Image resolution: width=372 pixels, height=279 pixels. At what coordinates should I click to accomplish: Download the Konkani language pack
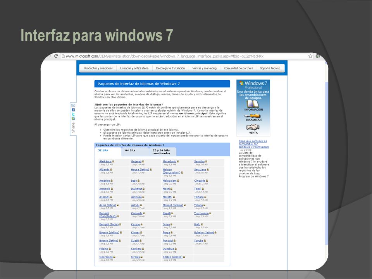[136, 249]
